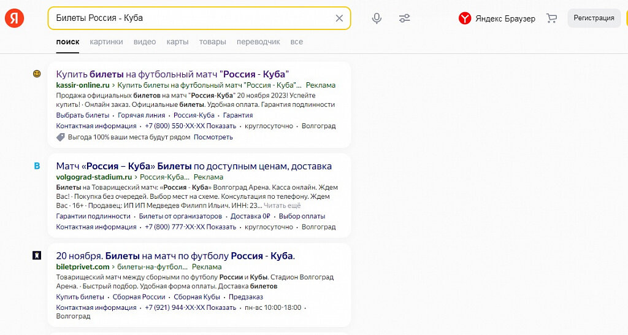Expand ad text with Читать ещё
This screenshot has height=335, width=628.
click(282, 206)
